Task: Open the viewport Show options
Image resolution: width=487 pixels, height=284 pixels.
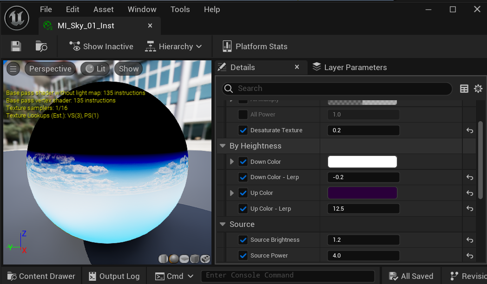Action: coord(129,69)
